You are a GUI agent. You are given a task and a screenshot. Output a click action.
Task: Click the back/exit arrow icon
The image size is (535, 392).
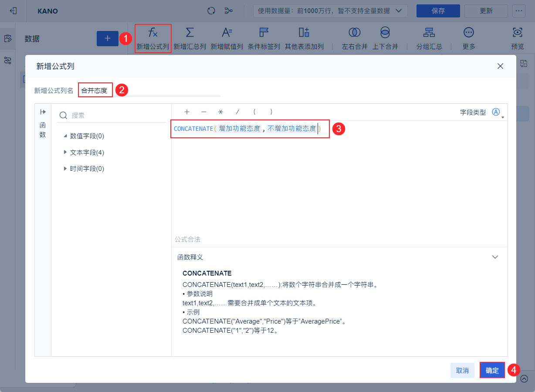(13, 11)
